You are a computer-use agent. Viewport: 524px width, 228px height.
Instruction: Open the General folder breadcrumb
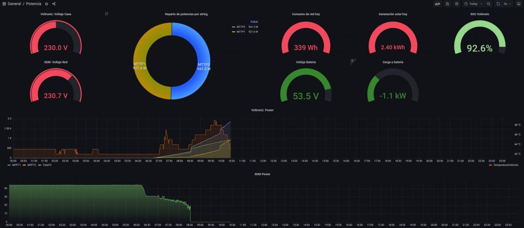(14, 4)
